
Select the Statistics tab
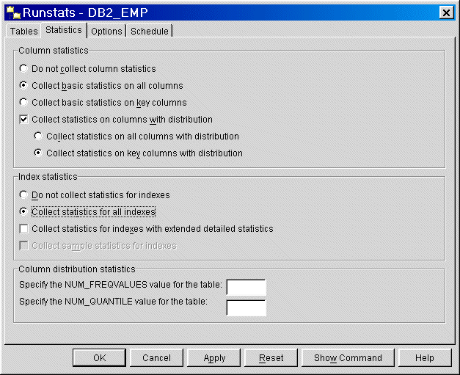tap(64, 31)
